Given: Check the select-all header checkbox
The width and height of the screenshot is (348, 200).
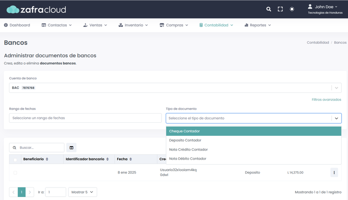Looking at the screenshot, I should 15,160.
